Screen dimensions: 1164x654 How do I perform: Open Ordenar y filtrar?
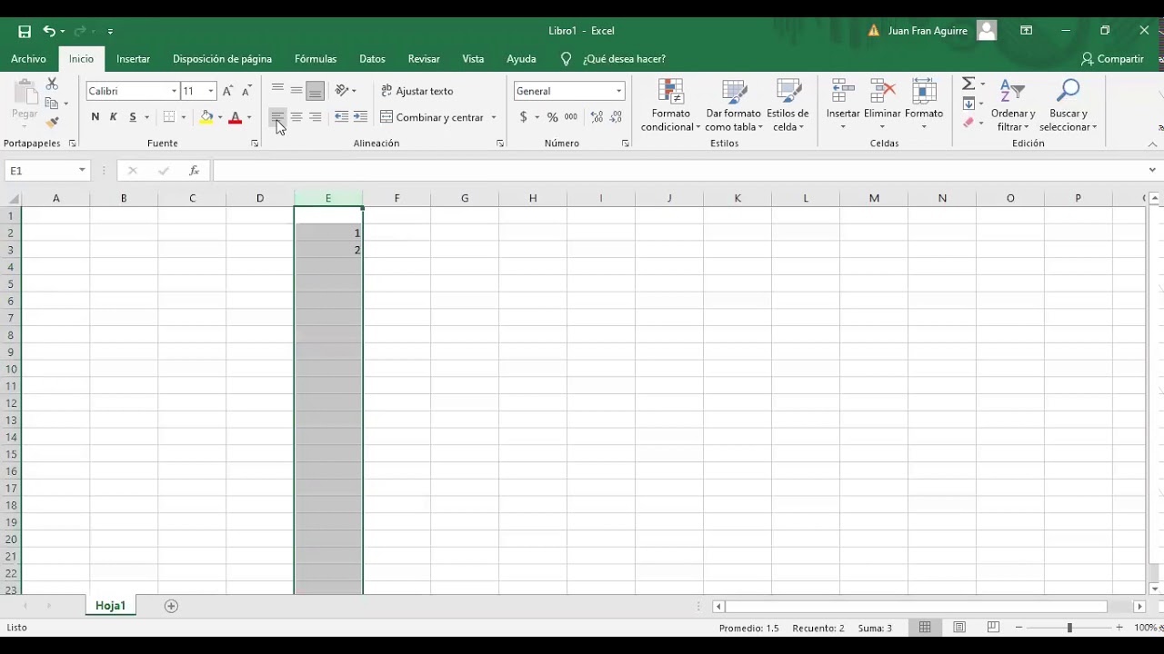[x=1013, y=105]
